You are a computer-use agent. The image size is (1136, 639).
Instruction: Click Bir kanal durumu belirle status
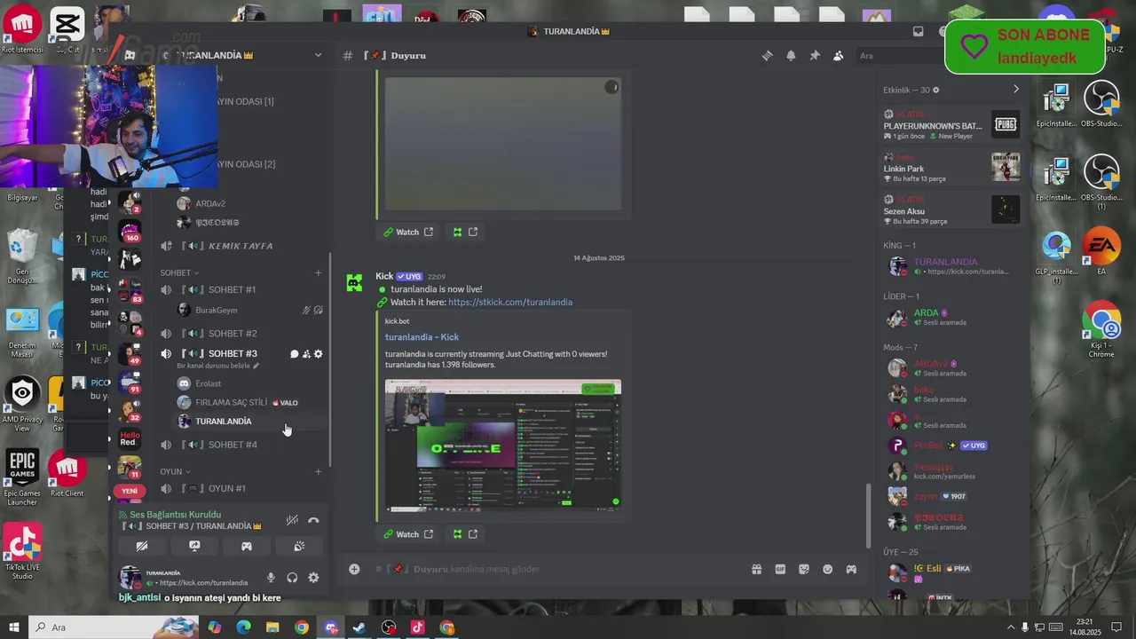217,366
